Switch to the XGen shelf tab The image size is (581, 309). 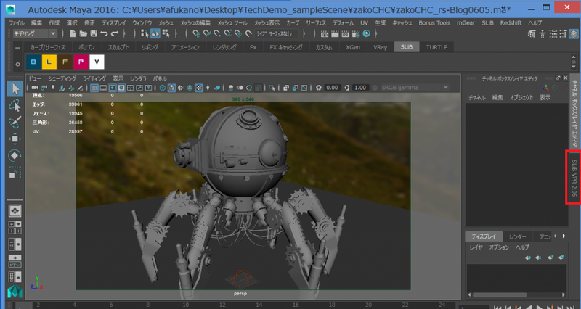[353, 47]
